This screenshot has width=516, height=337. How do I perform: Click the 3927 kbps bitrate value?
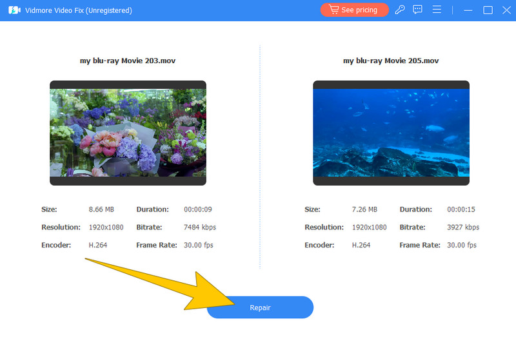pos(462,227)
